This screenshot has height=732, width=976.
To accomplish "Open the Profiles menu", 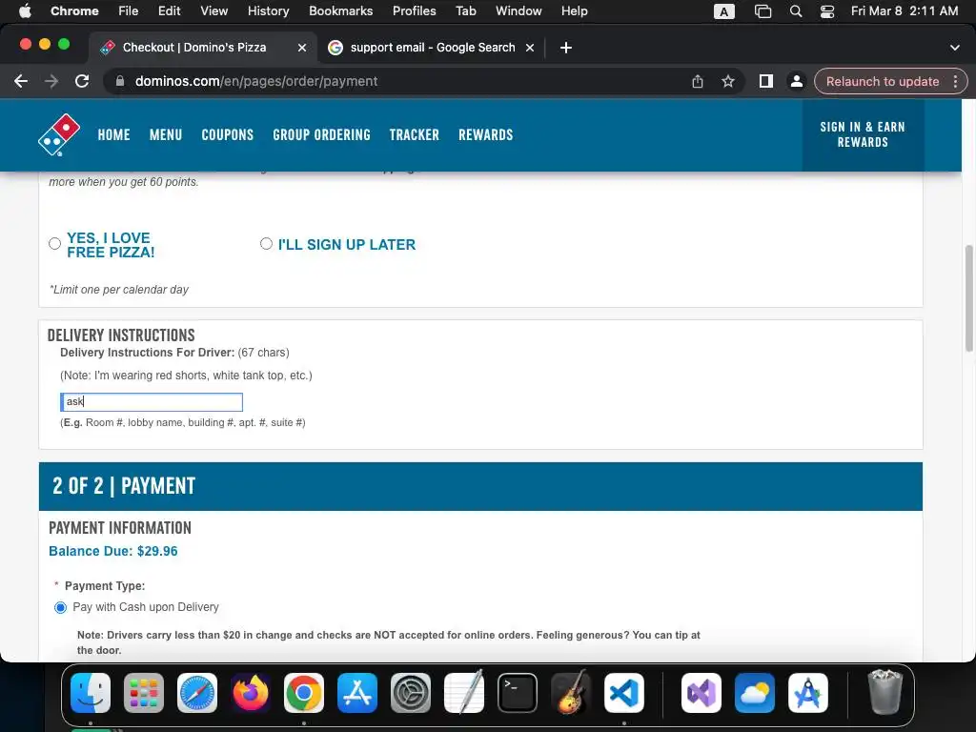I will [x=414, y=11].
